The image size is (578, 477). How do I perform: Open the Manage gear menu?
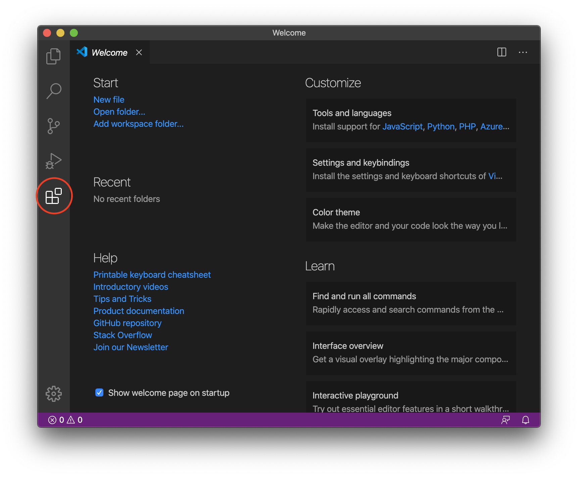click(54, 394)
